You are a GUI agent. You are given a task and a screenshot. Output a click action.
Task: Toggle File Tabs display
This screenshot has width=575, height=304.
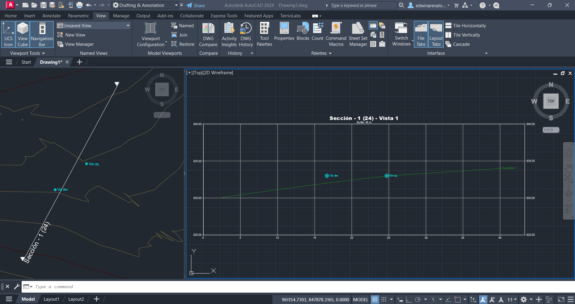pos(421,34)
